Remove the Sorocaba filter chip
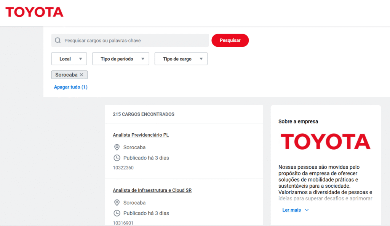 (82, 75)
